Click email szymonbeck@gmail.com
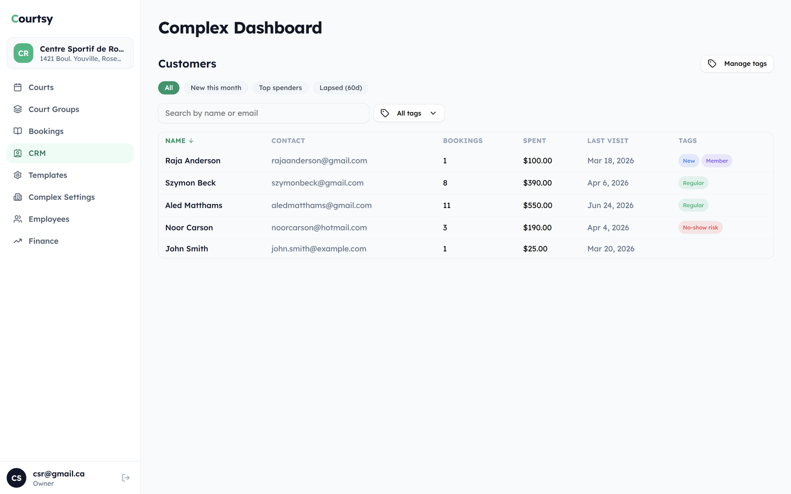Image resolution: width=791 pixels, height=494 pixels. click(317, 183)
